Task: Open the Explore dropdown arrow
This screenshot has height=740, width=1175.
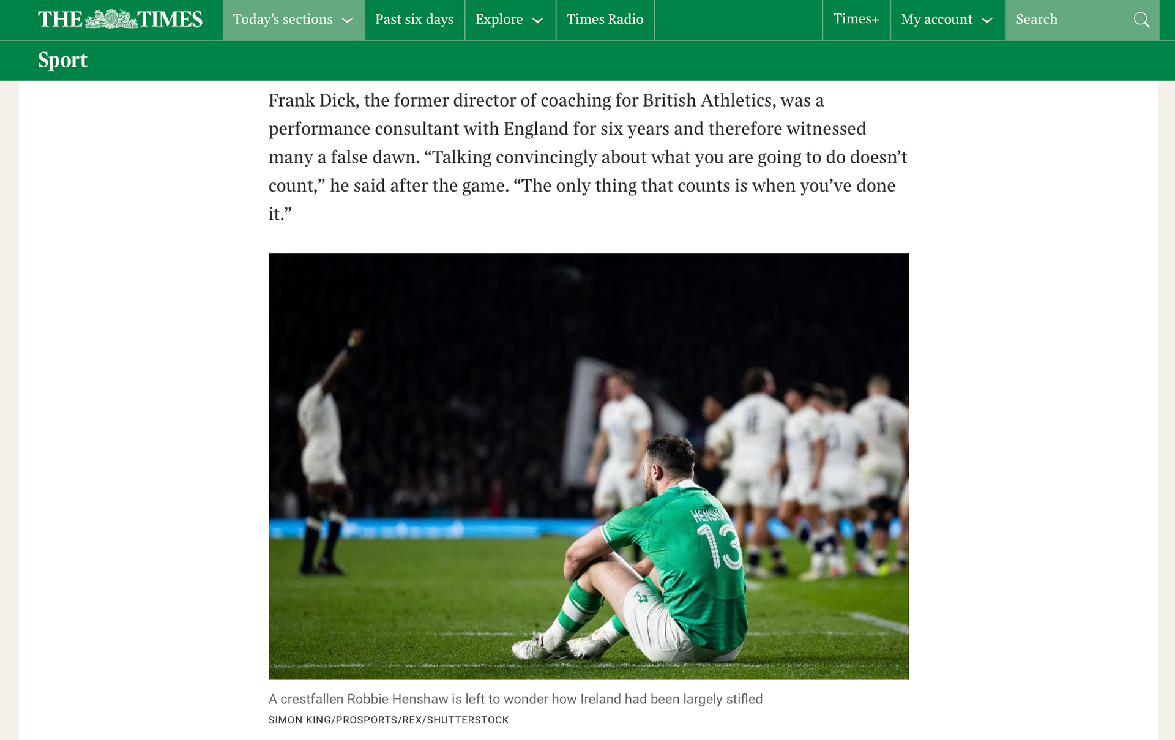Action: tap(538, 20)
